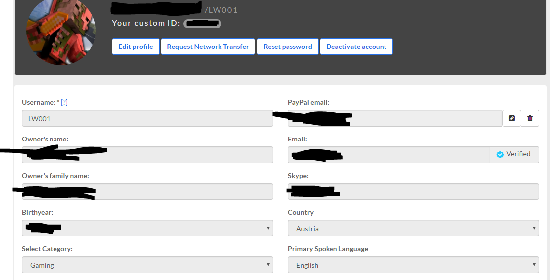Click the custom ID value in header
The width and height of the screenshot is (550, 280).
point(202,23)
